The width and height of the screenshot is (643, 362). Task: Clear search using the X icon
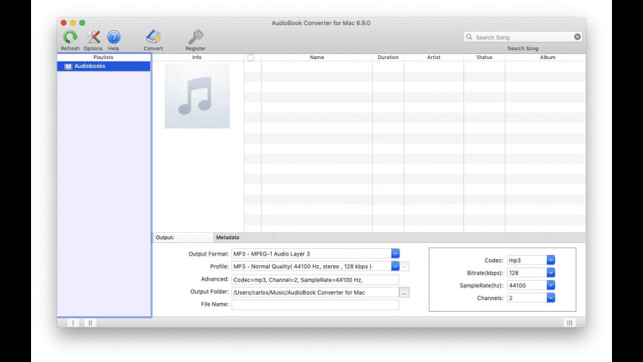pyautogui.click(x=577, y=37)
